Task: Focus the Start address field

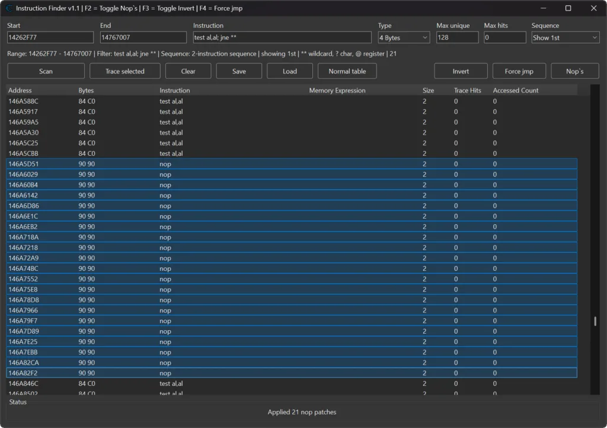Action: click(50, 37)
